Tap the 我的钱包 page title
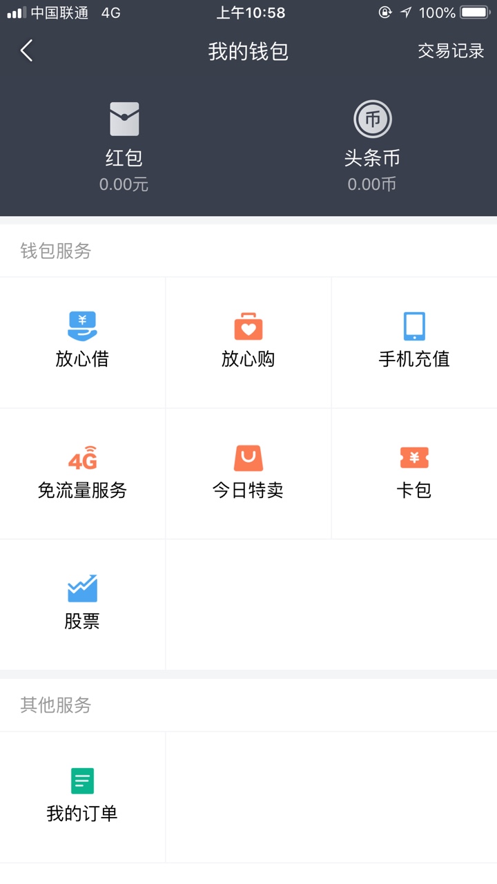Image resolution: width=497 pixels, height=884 pixels. tap(248, 51)
